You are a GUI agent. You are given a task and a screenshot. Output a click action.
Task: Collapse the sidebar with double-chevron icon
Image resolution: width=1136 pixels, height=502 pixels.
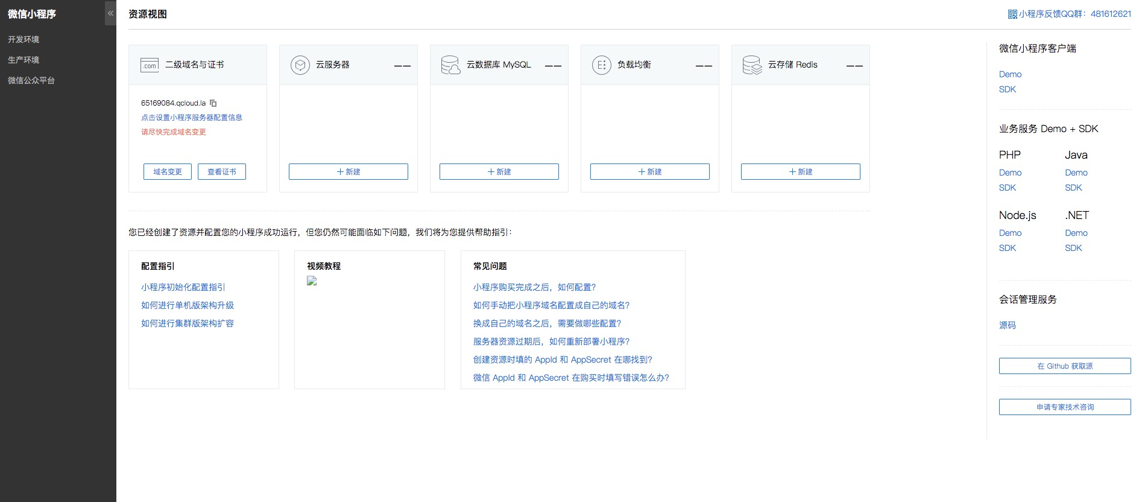click(110, 13)
